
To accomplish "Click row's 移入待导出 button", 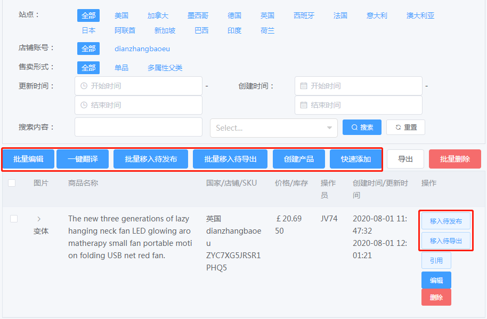I will point(446,241).
